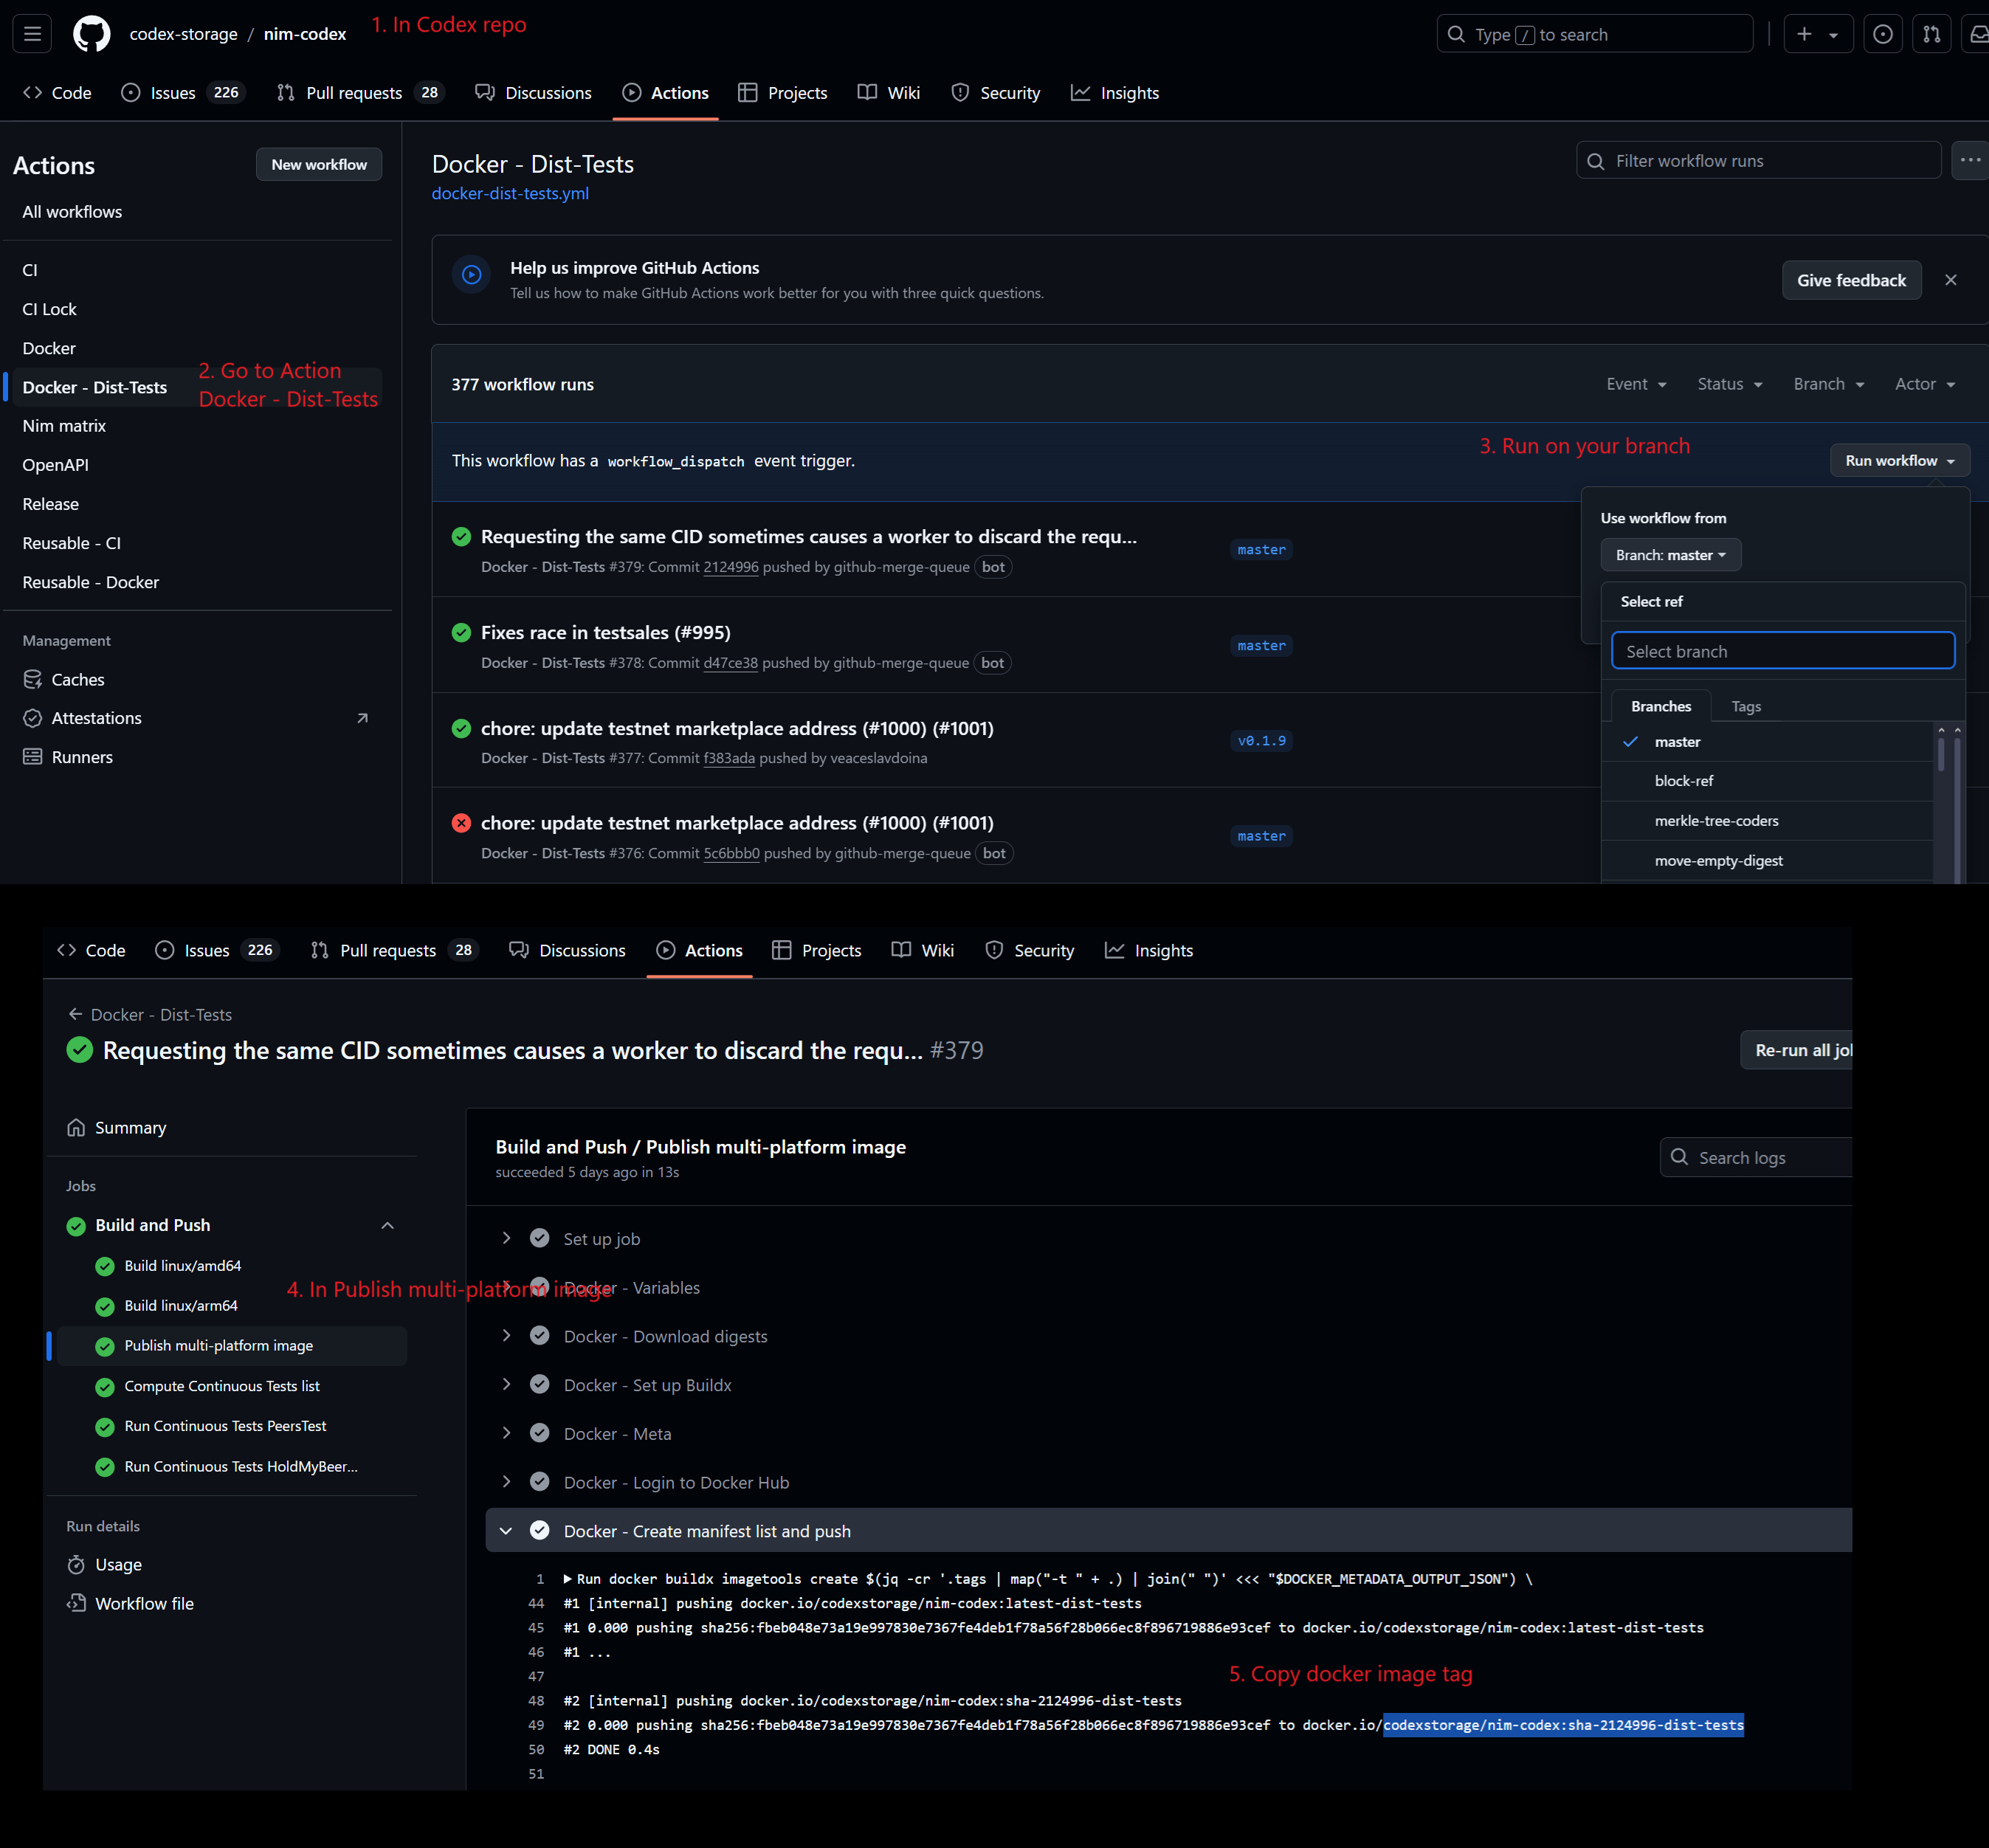Screen dimensions: 1989x1848
Task: Expand the Status filter dropdown
Action: (x=1729, y=384)
